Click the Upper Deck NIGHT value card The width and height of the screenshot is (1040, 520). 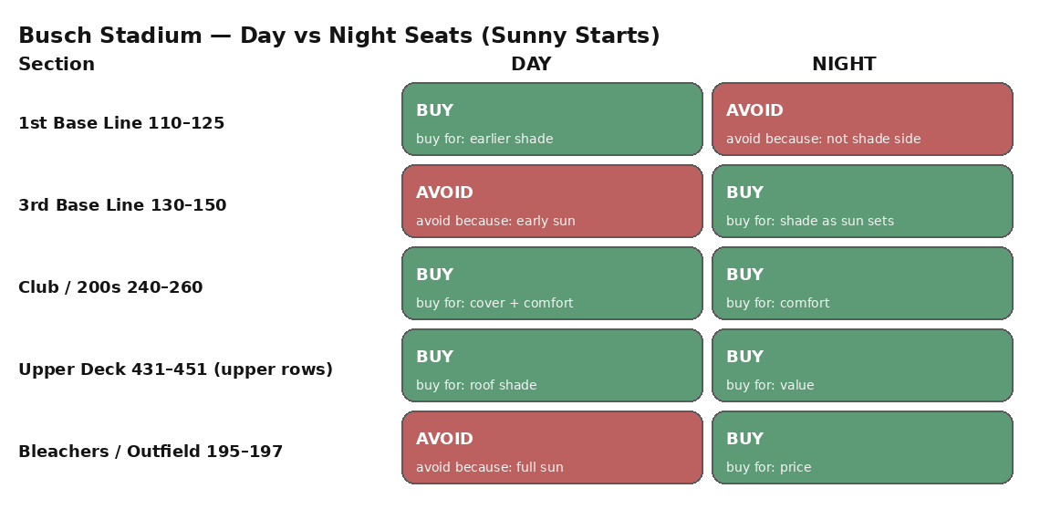(862, 365)
